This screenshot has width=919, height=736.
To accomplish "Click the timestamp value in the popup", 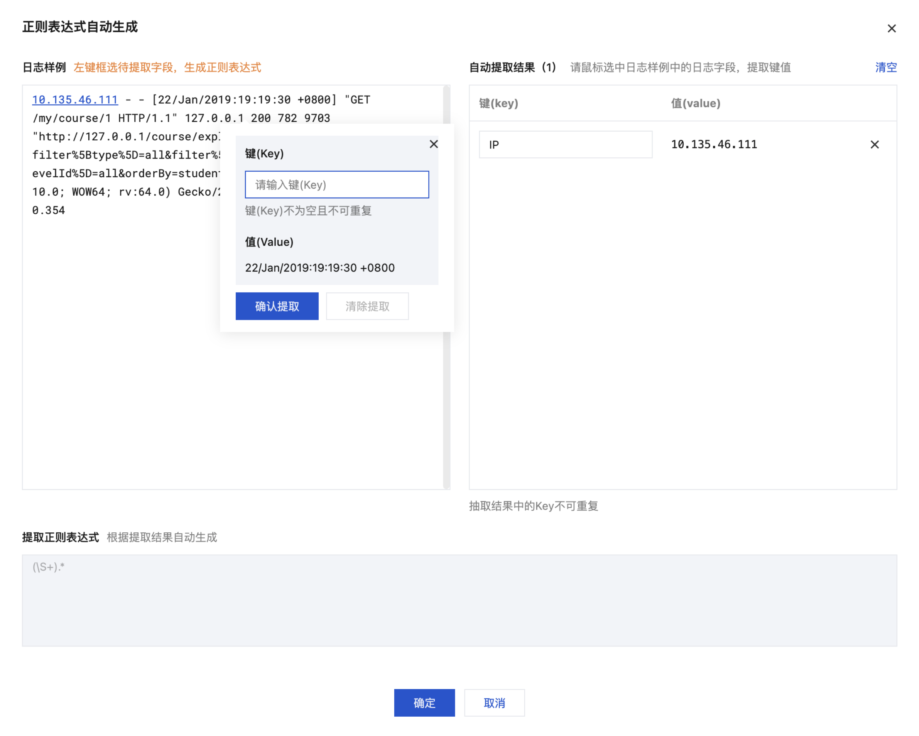I will [320, 268].
